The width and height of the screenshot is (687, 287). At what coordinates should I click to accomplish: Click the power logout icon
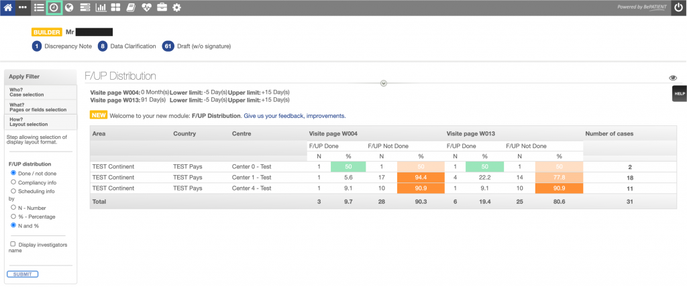(679, 8)
